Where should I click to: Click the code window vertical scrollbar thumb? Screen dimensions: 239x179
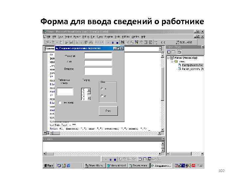point(162,84)
